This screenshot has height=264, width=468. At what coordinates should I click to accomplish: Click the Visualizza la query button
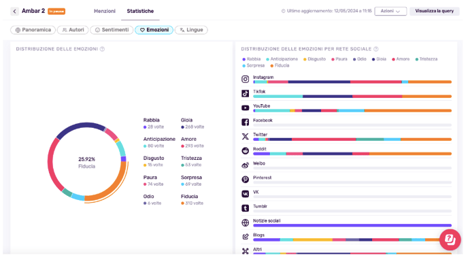(434, 11)
